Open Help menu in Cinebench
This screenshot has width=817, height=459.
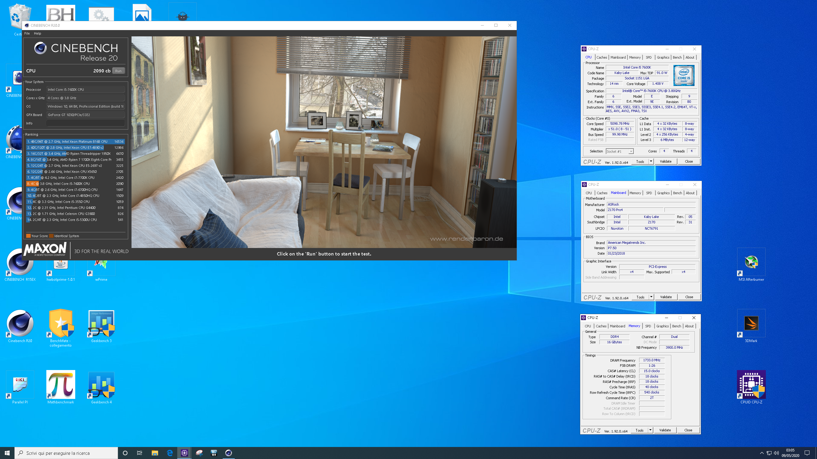[37, 33]
